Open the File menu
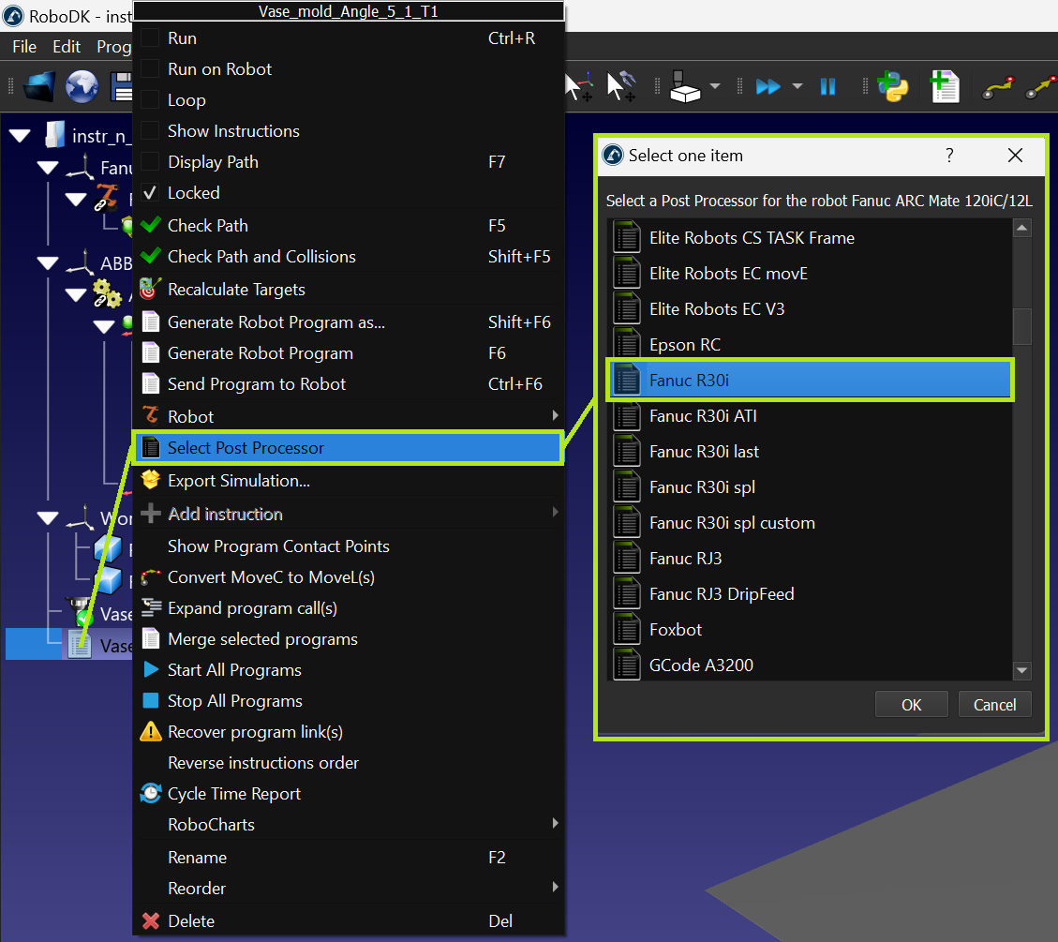Image resolution: width=1058 pixels, height=942 pixels. (x=24, y=47)
